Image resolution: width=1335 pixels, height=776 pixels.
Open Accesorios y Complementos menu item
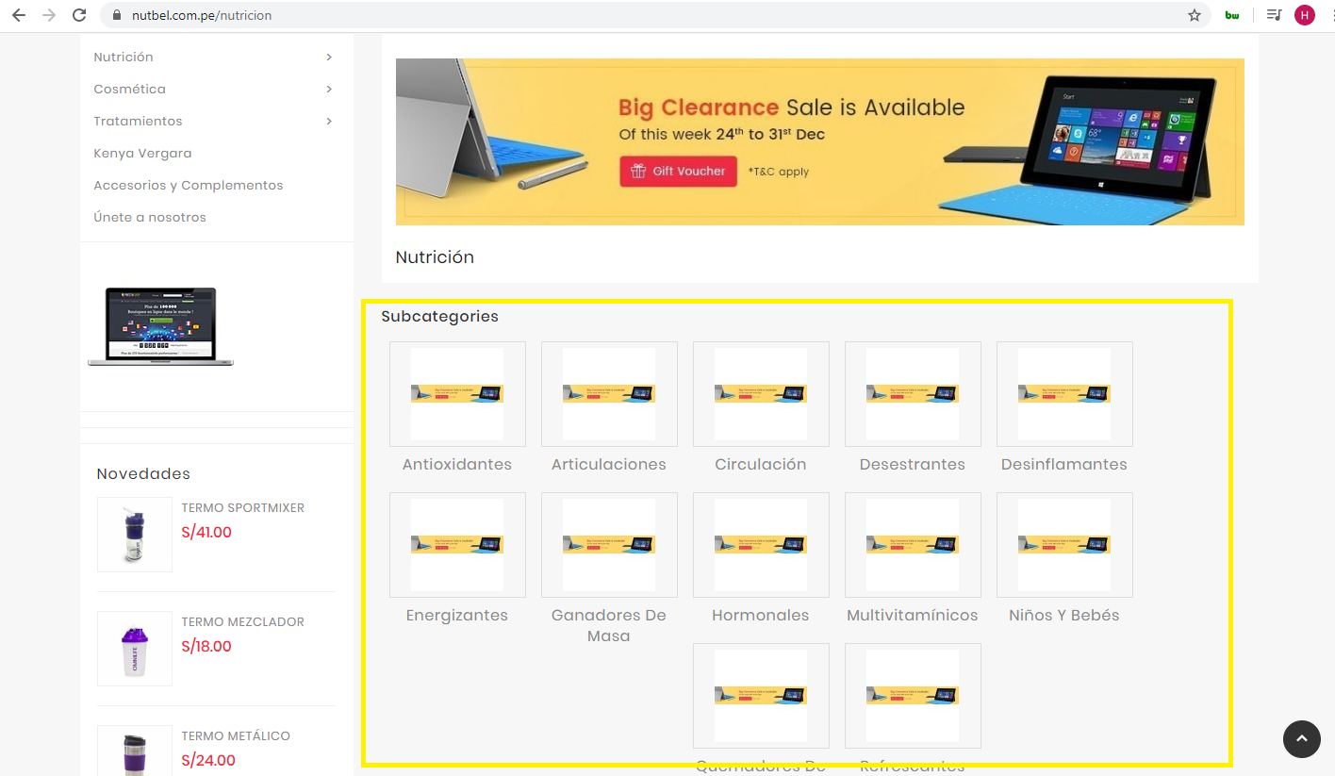click(x=189, y=186)
